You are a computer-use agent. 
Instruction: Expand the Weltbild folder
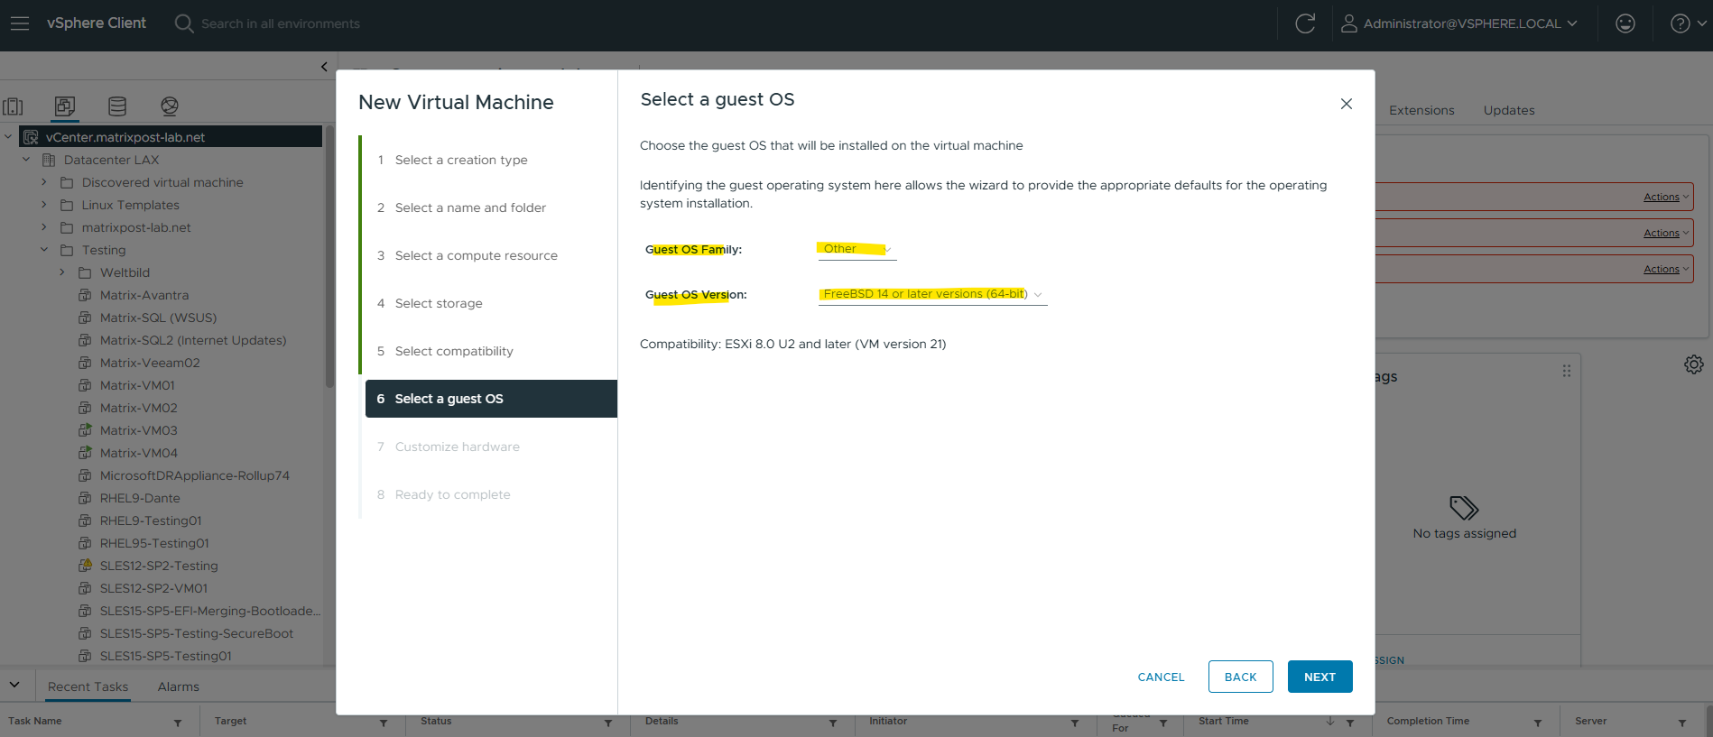tap(62, 272)
